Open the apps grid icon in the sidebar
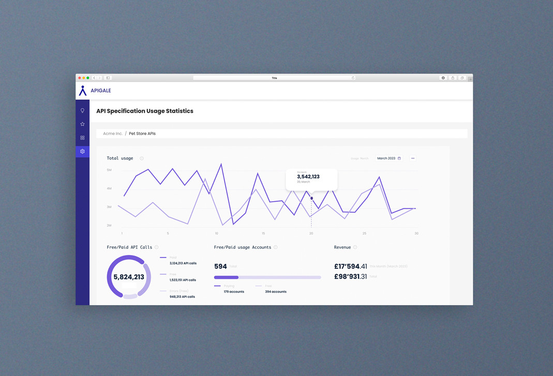 tap(82, 138)
